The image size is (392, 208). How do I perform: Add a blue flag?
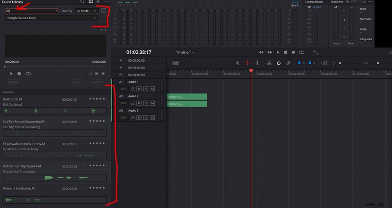click(299, 63)
